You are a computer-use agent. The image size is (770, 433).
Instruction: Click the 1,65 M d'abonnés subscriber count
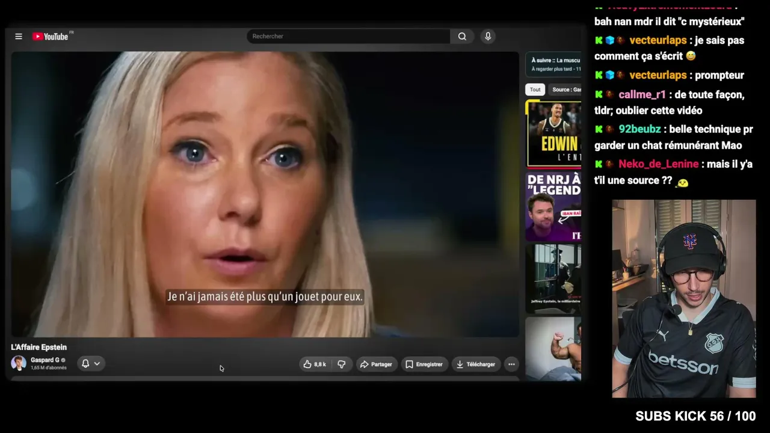tap(49, 367)
